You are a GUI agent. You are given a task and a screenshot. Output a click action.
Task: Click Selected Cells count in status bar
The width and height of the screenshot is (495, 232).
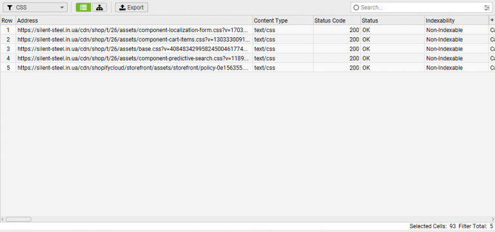click(432, 226)
